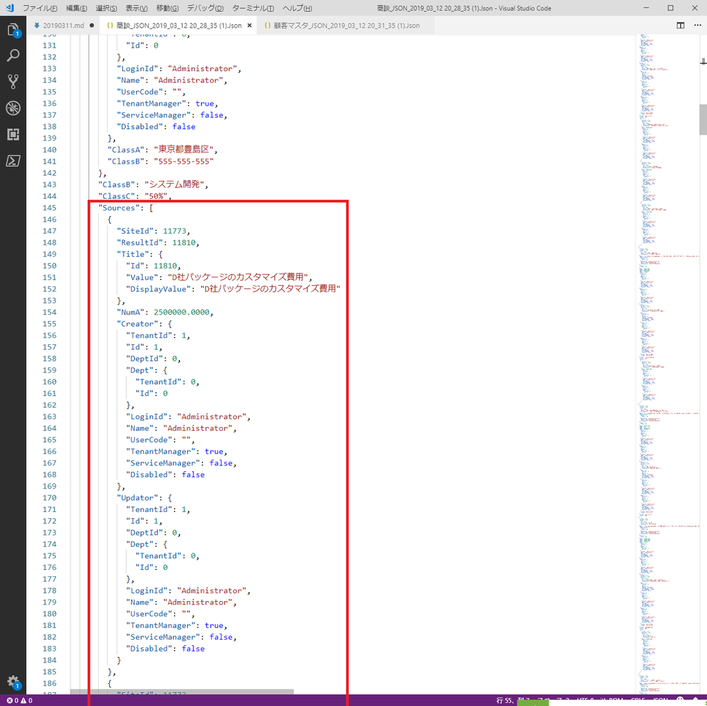Image resolution: width=707 pixels, height=706 pixels.
Task: Open the ターミナル(T) menu
Action: [253, 8]
